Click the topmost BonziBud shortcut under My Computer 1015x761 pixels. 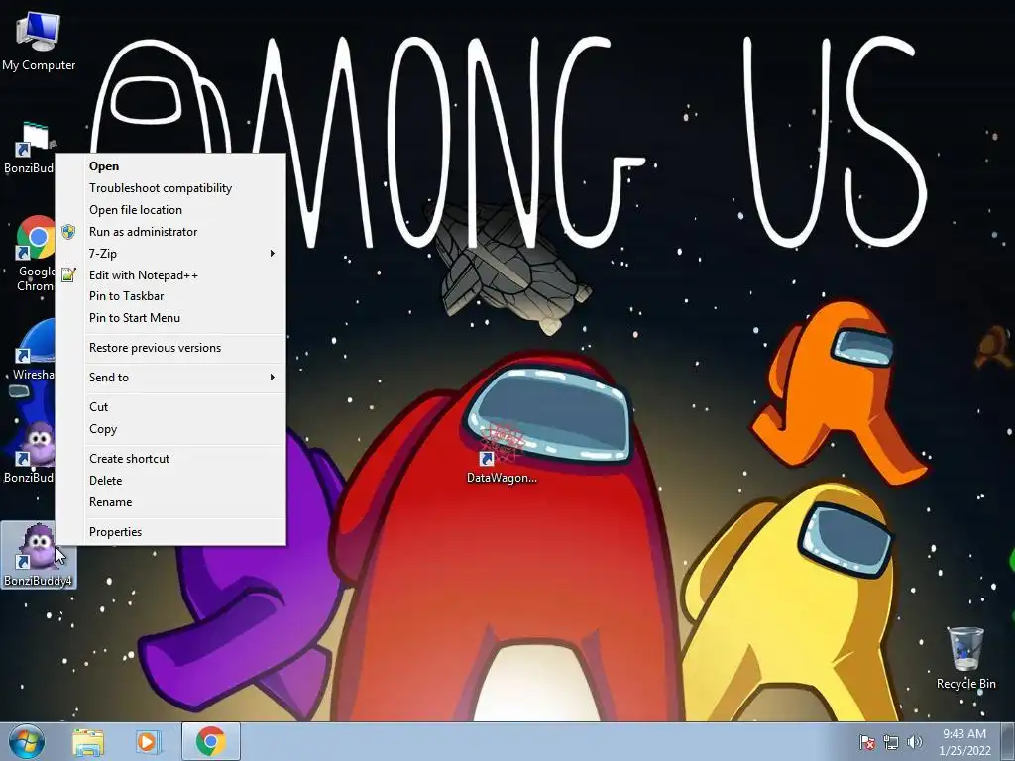tap(29, 149)
